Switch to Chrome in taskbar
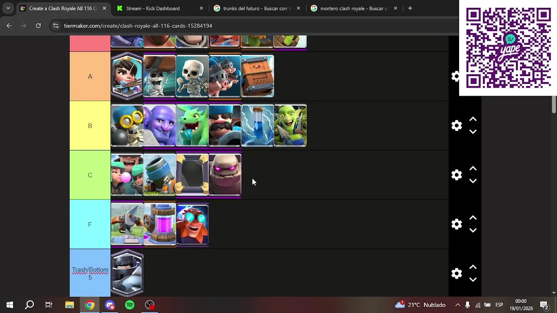 point(90,305)
